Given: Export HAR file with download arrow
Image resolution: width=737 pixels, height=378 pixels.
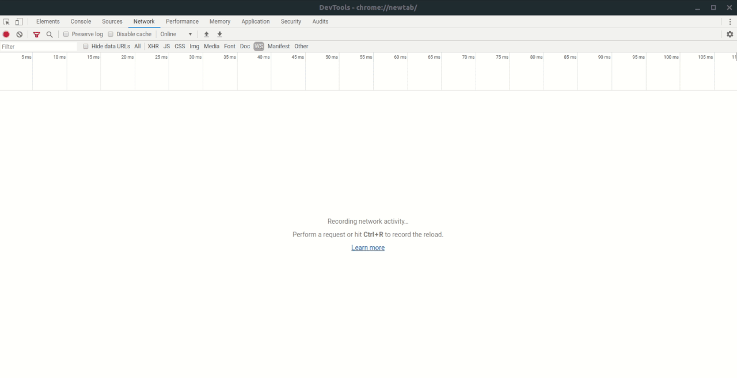Looking at the screenshot, I should tap(219, 35).
